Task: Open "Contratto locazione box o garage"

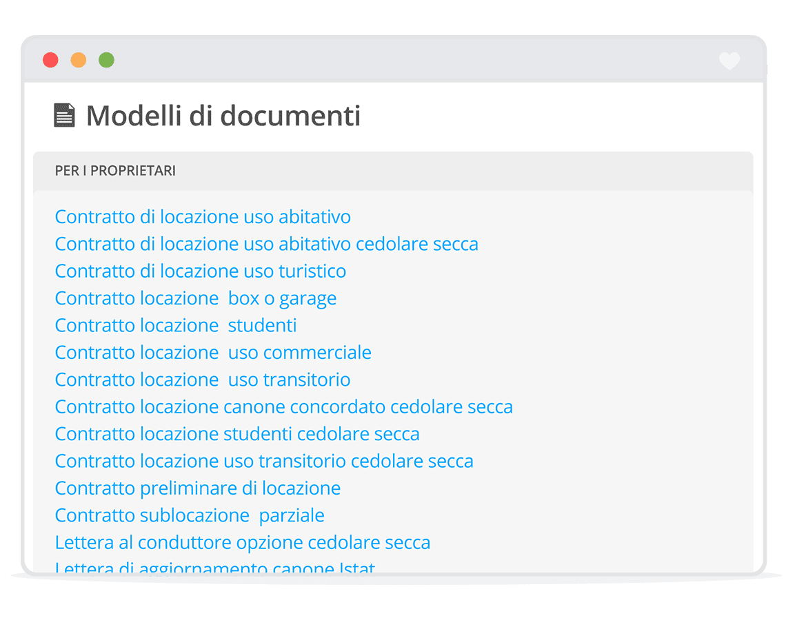Action: click(x=195, y=298)
